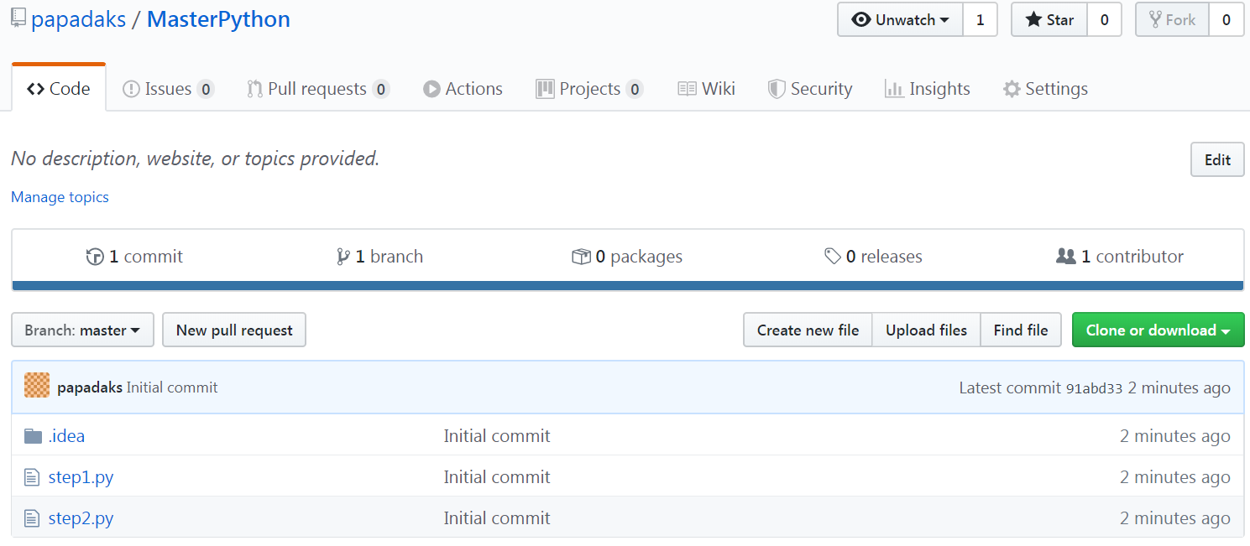Viewport: 1250px width, 546px height.
Task: Click the blue language color bar
Action: point(628,286)
